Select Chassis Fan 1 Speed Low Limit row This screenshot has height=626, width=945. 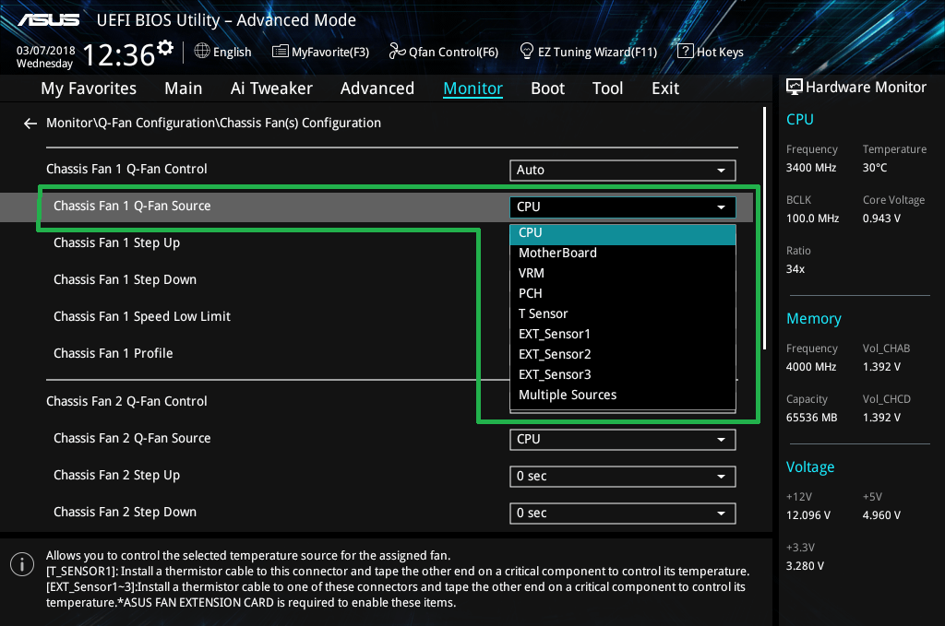141,316
